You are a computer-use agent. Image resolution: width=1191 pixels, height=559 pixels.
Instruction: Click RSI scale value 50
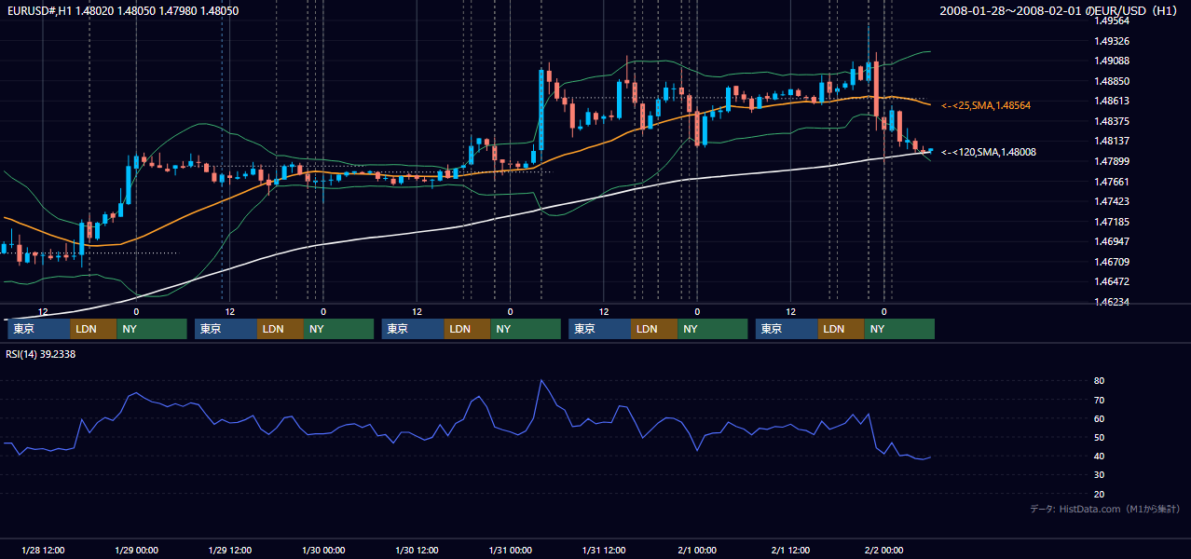(1099, 437)
